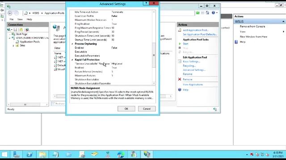Select Shutdown Time Limit (seconds) property
This screenshot has width=286, height=160.
(x=111, y=36)
